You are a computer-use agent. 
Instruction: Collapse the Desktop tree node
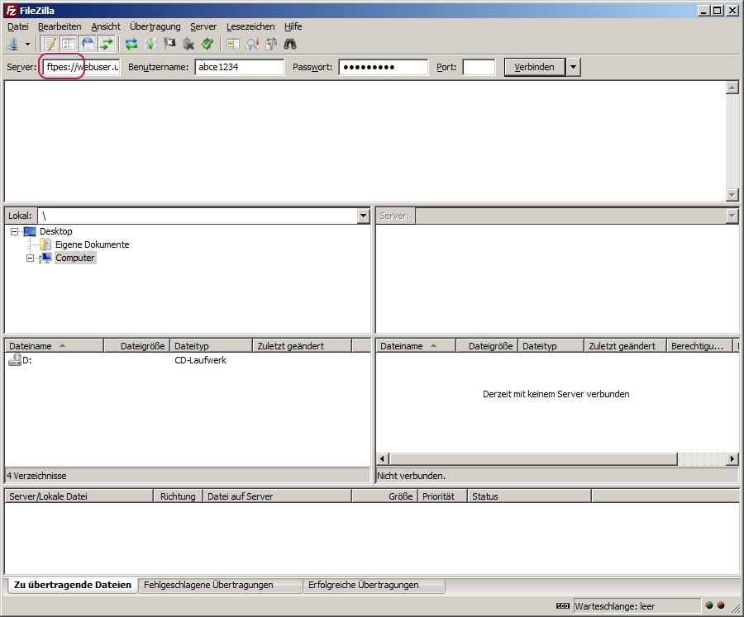coord(15,232)
